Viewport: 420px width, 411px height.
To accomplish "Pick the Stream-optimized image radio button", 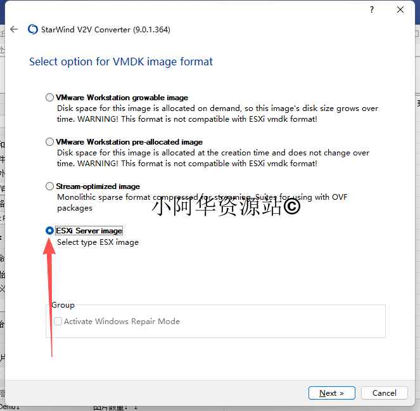I will pyautogui.click(x=50, y=186).
